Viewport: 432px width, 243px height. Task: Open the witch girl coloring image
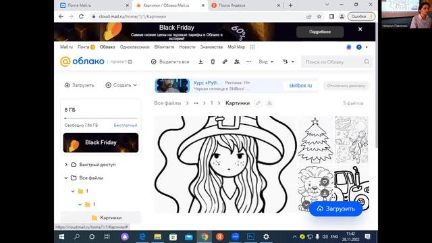coord(225,165)
